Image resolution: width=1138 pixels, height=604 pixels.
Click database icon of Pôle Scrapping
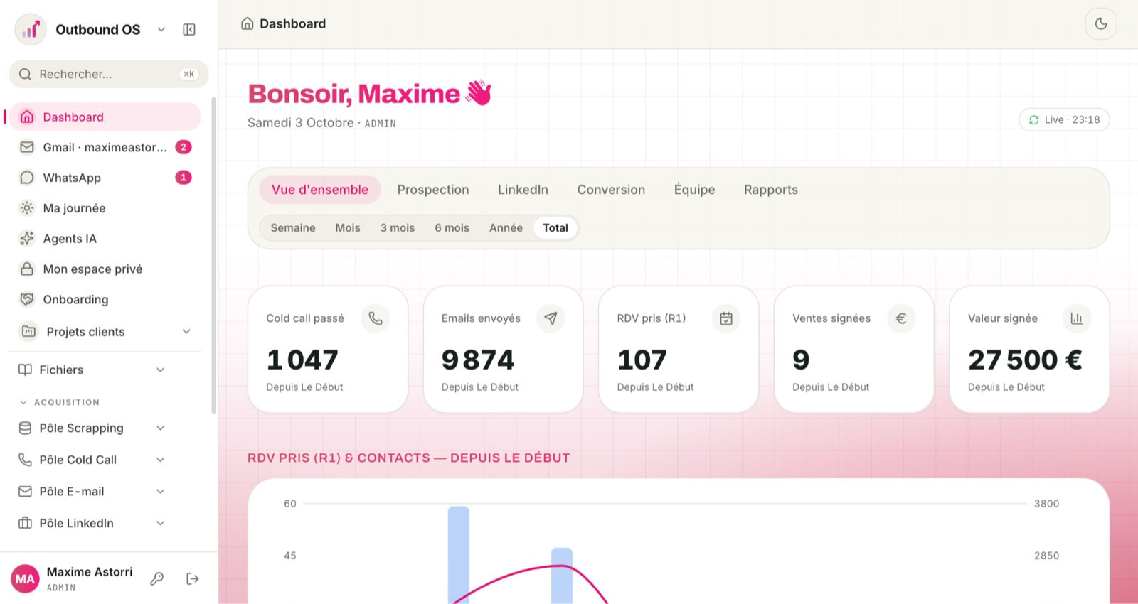coord(25,428)
